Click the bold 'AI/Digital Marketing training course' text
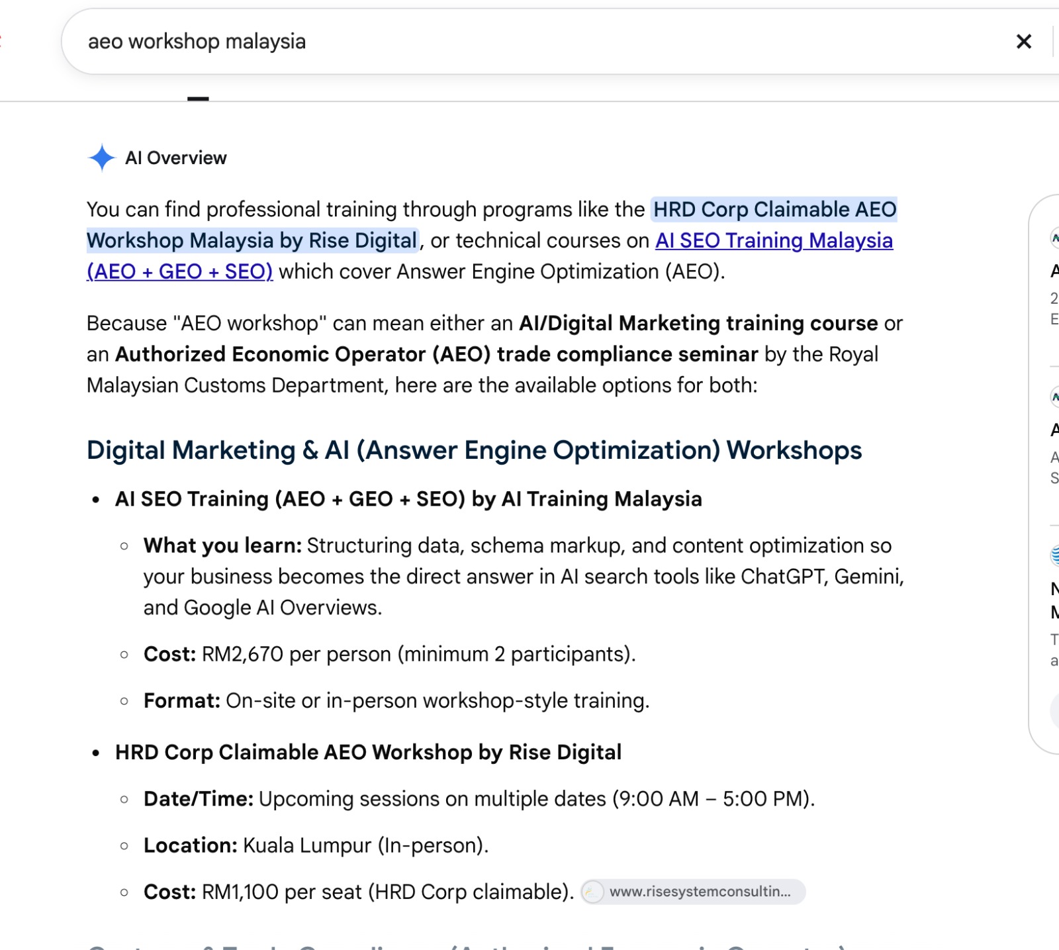This screenshot has height=950, width=1059. (698, 323)
